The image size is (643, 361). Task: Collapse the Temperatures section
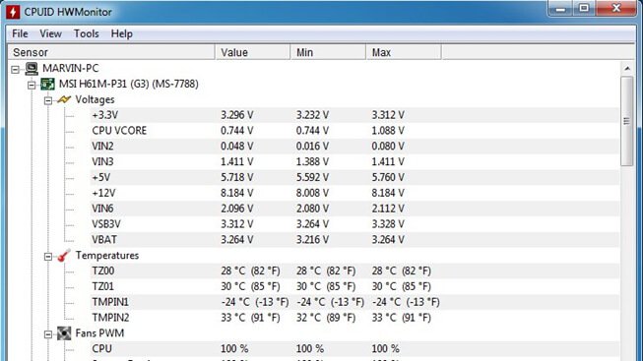tap(48, 257)
